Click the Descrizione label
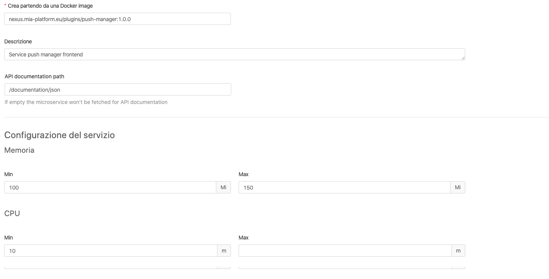Image resolution: width=549 pixels, height=279 pixels. (18, 41)
